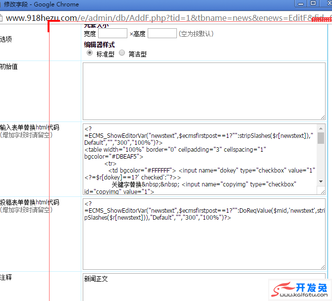Click into the 高度 height input field

(162, 34)
